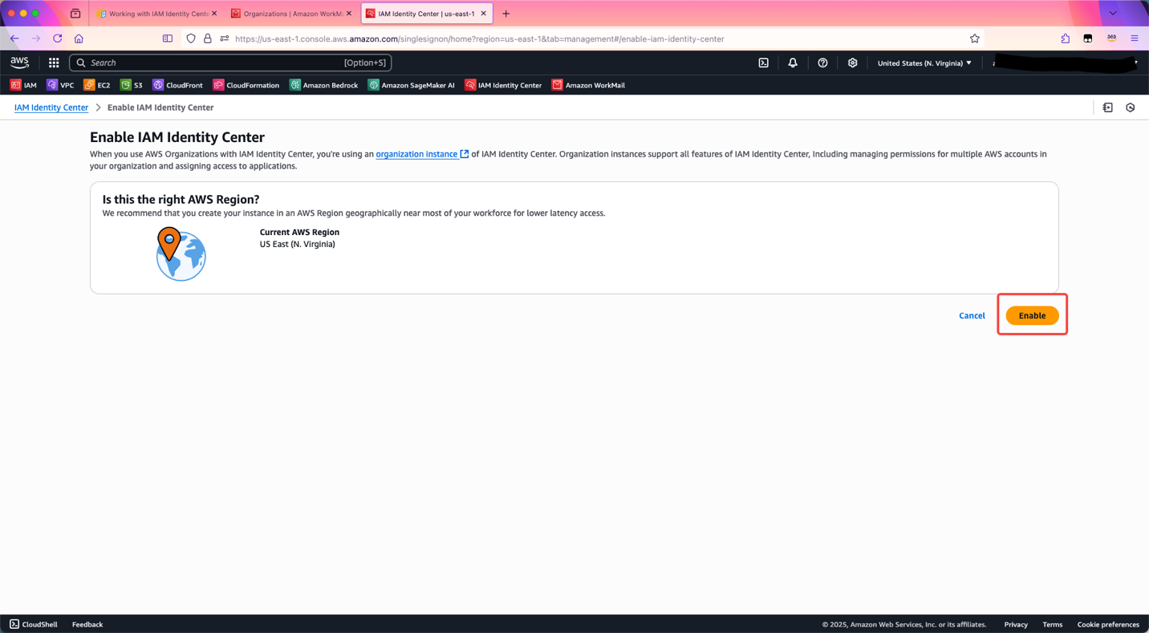Click the AWS console Search field
This screenshot has height=633, width=1149.
(x=230, y=63)
